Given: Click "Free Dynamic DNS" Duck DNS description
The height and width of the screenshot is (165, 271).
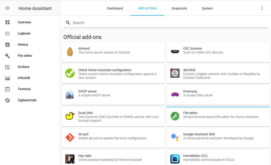Looking at the screenshot, I should [x=119, y=119].
